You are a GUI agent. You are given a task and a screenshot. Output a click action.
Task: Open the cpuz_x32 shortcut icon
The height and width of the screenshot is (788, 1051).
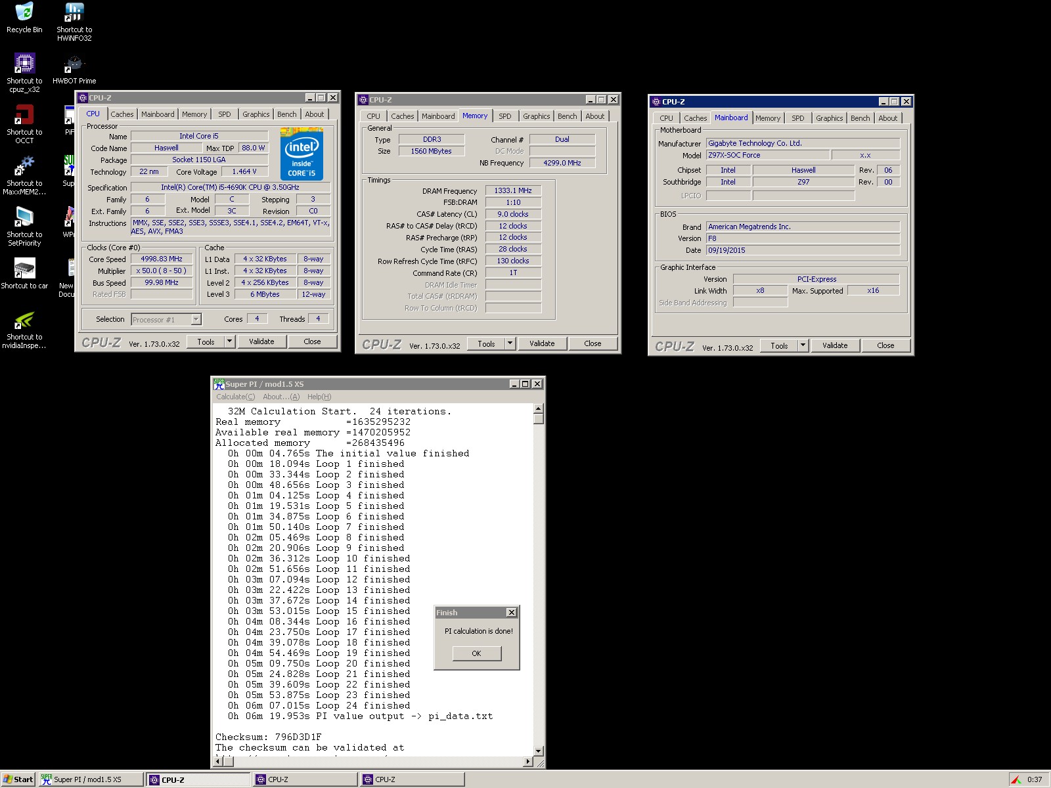pos(24,73)
